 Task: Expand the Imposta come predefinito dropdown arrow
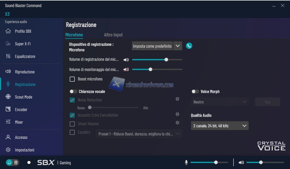click(178, 46)
